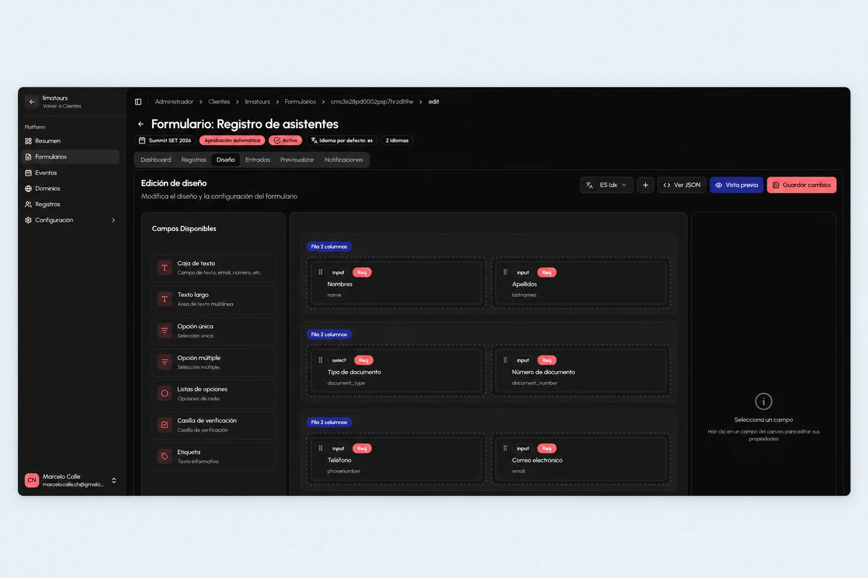Viewport: 868px width, 578px height.
Task: Select the Diseño tab
Action: pyautogui.click(x=226, y=160)
